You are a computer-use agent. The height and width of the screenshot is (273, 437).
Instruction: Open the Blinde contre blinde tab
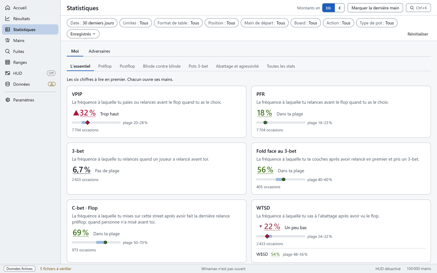click(x=162, y=66)
